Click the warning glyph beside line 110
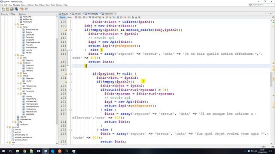The width and height of the screenshot is (275, 154). (x=66, y=30)
